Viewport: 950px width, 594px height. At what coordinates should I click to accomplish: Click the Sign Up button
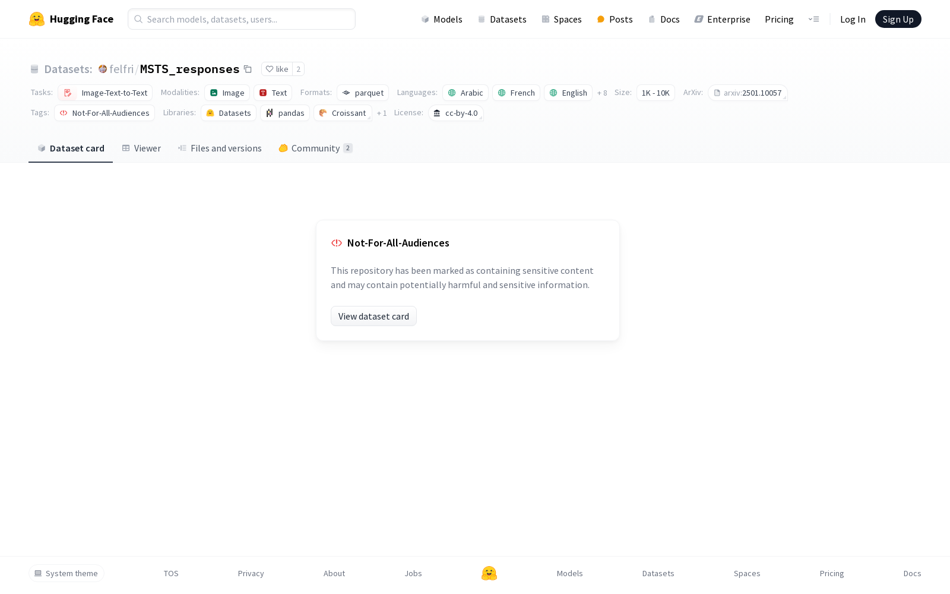point(898,19)
